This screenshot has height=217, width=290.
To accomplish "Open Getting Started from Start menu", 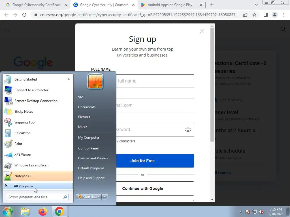I will [x=38, y=79].
